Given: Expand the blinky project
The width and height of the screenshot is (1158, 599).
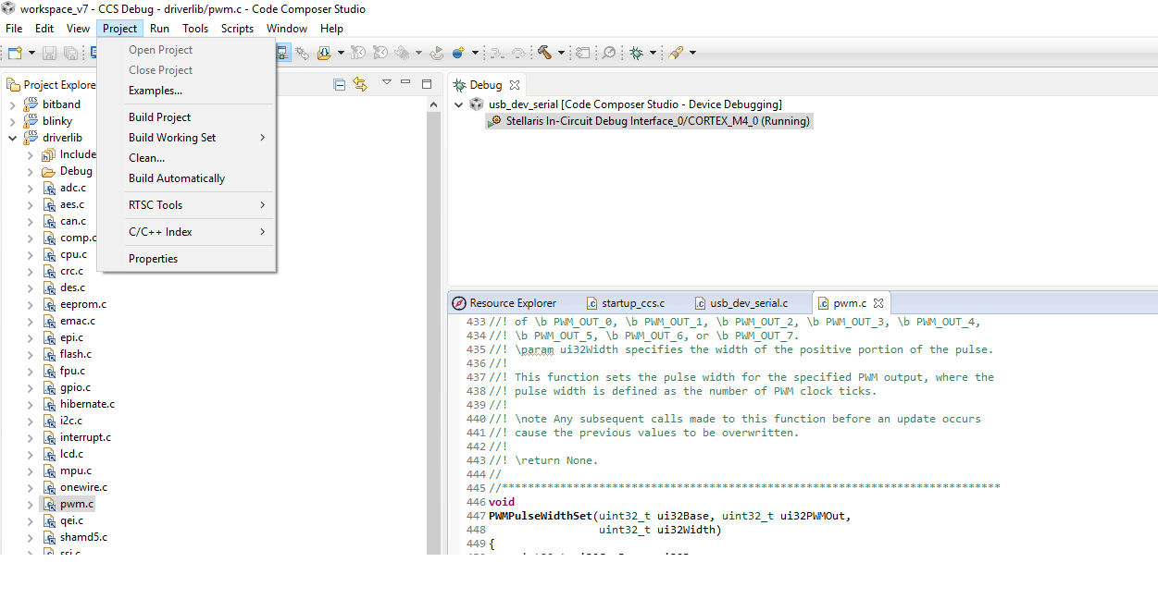Looking at the screenshot, I should (x=12, y=121).
